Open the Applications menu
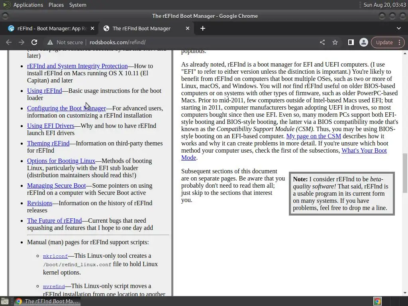 coord(28,5)
